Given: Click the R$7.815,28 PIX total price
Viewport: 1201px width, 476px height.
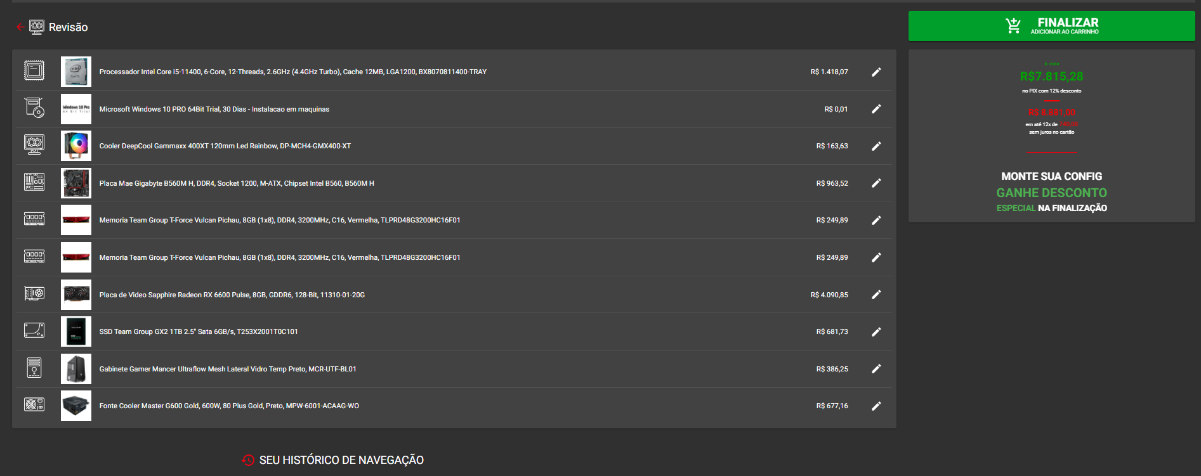Looking at the screenshot, I should point(1051,77).
